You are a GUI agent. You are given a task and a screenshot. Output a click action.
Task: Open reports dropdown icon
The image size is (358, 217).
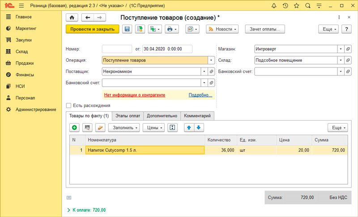[192, 29]
